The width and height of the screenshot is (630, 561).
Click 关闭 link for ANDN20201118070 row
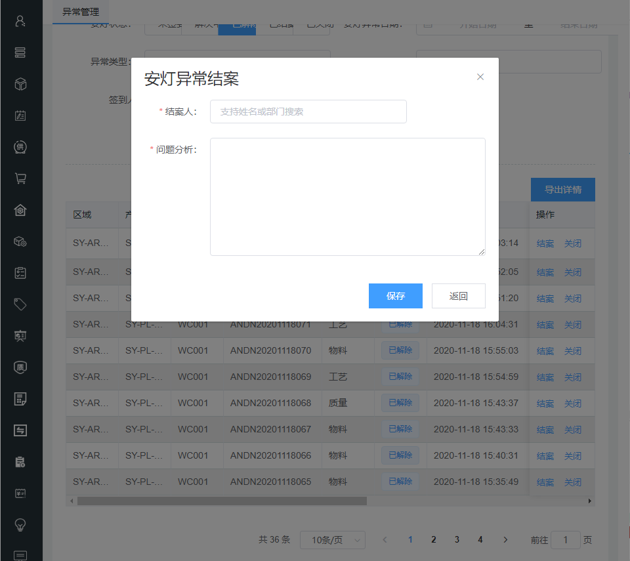click(572, 351)
